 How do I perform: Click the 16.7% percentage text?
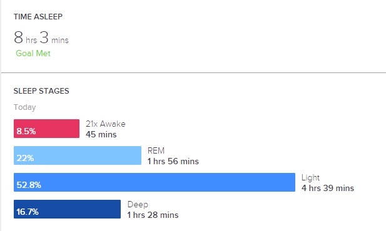28,212
